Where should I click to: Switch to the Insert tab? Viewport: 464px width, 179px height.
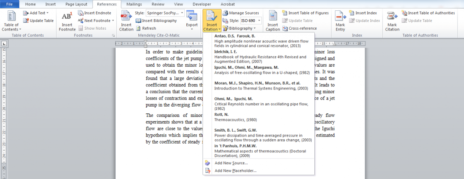pyautogui.click(x=50, y=4)
